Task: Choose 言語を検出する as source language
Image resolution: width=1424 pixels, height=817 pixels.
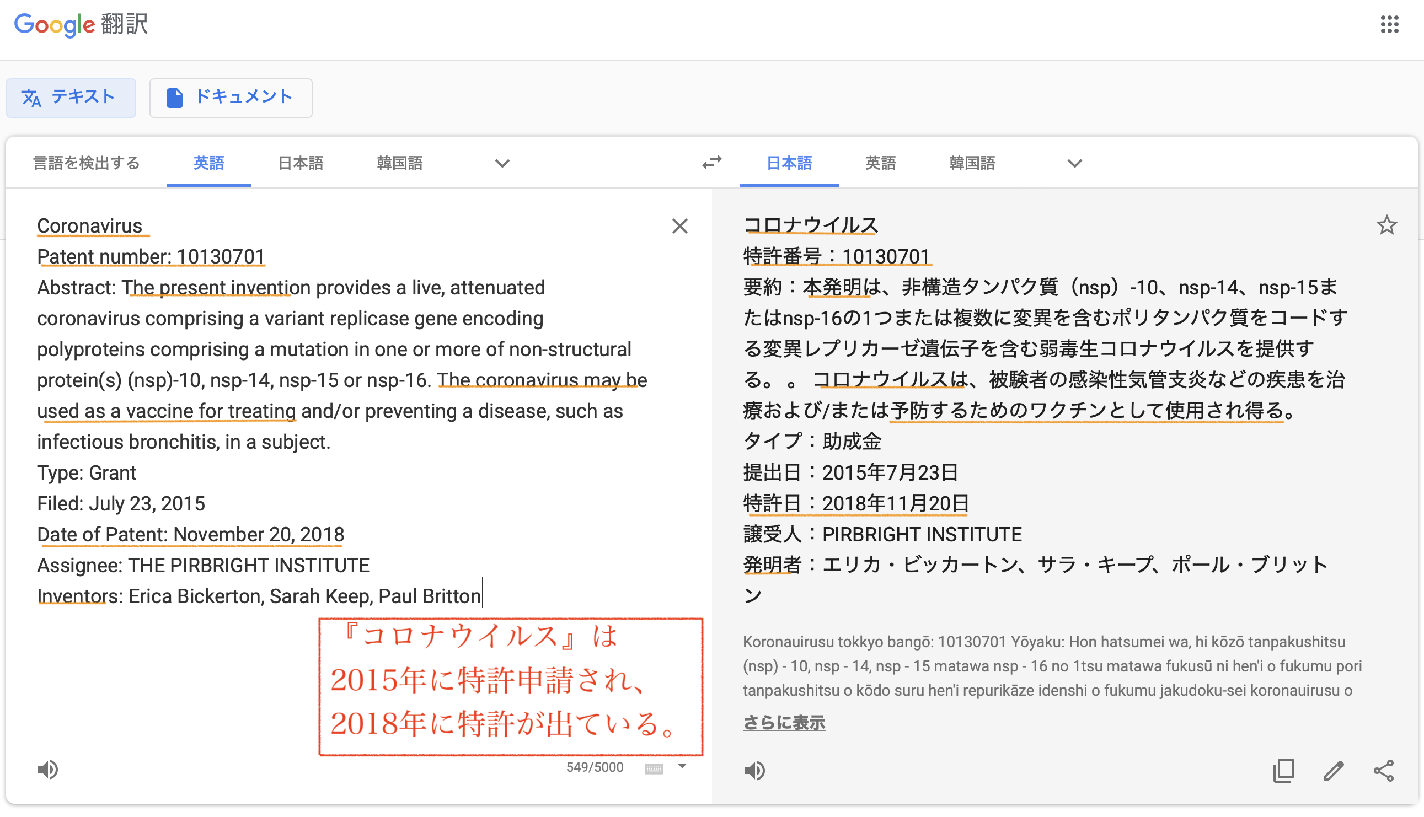Action: click(87, 163)
